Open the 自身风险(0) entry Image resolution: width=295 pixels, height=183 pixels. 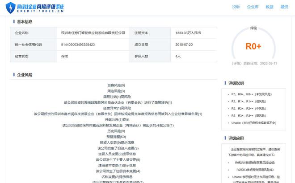116,85
